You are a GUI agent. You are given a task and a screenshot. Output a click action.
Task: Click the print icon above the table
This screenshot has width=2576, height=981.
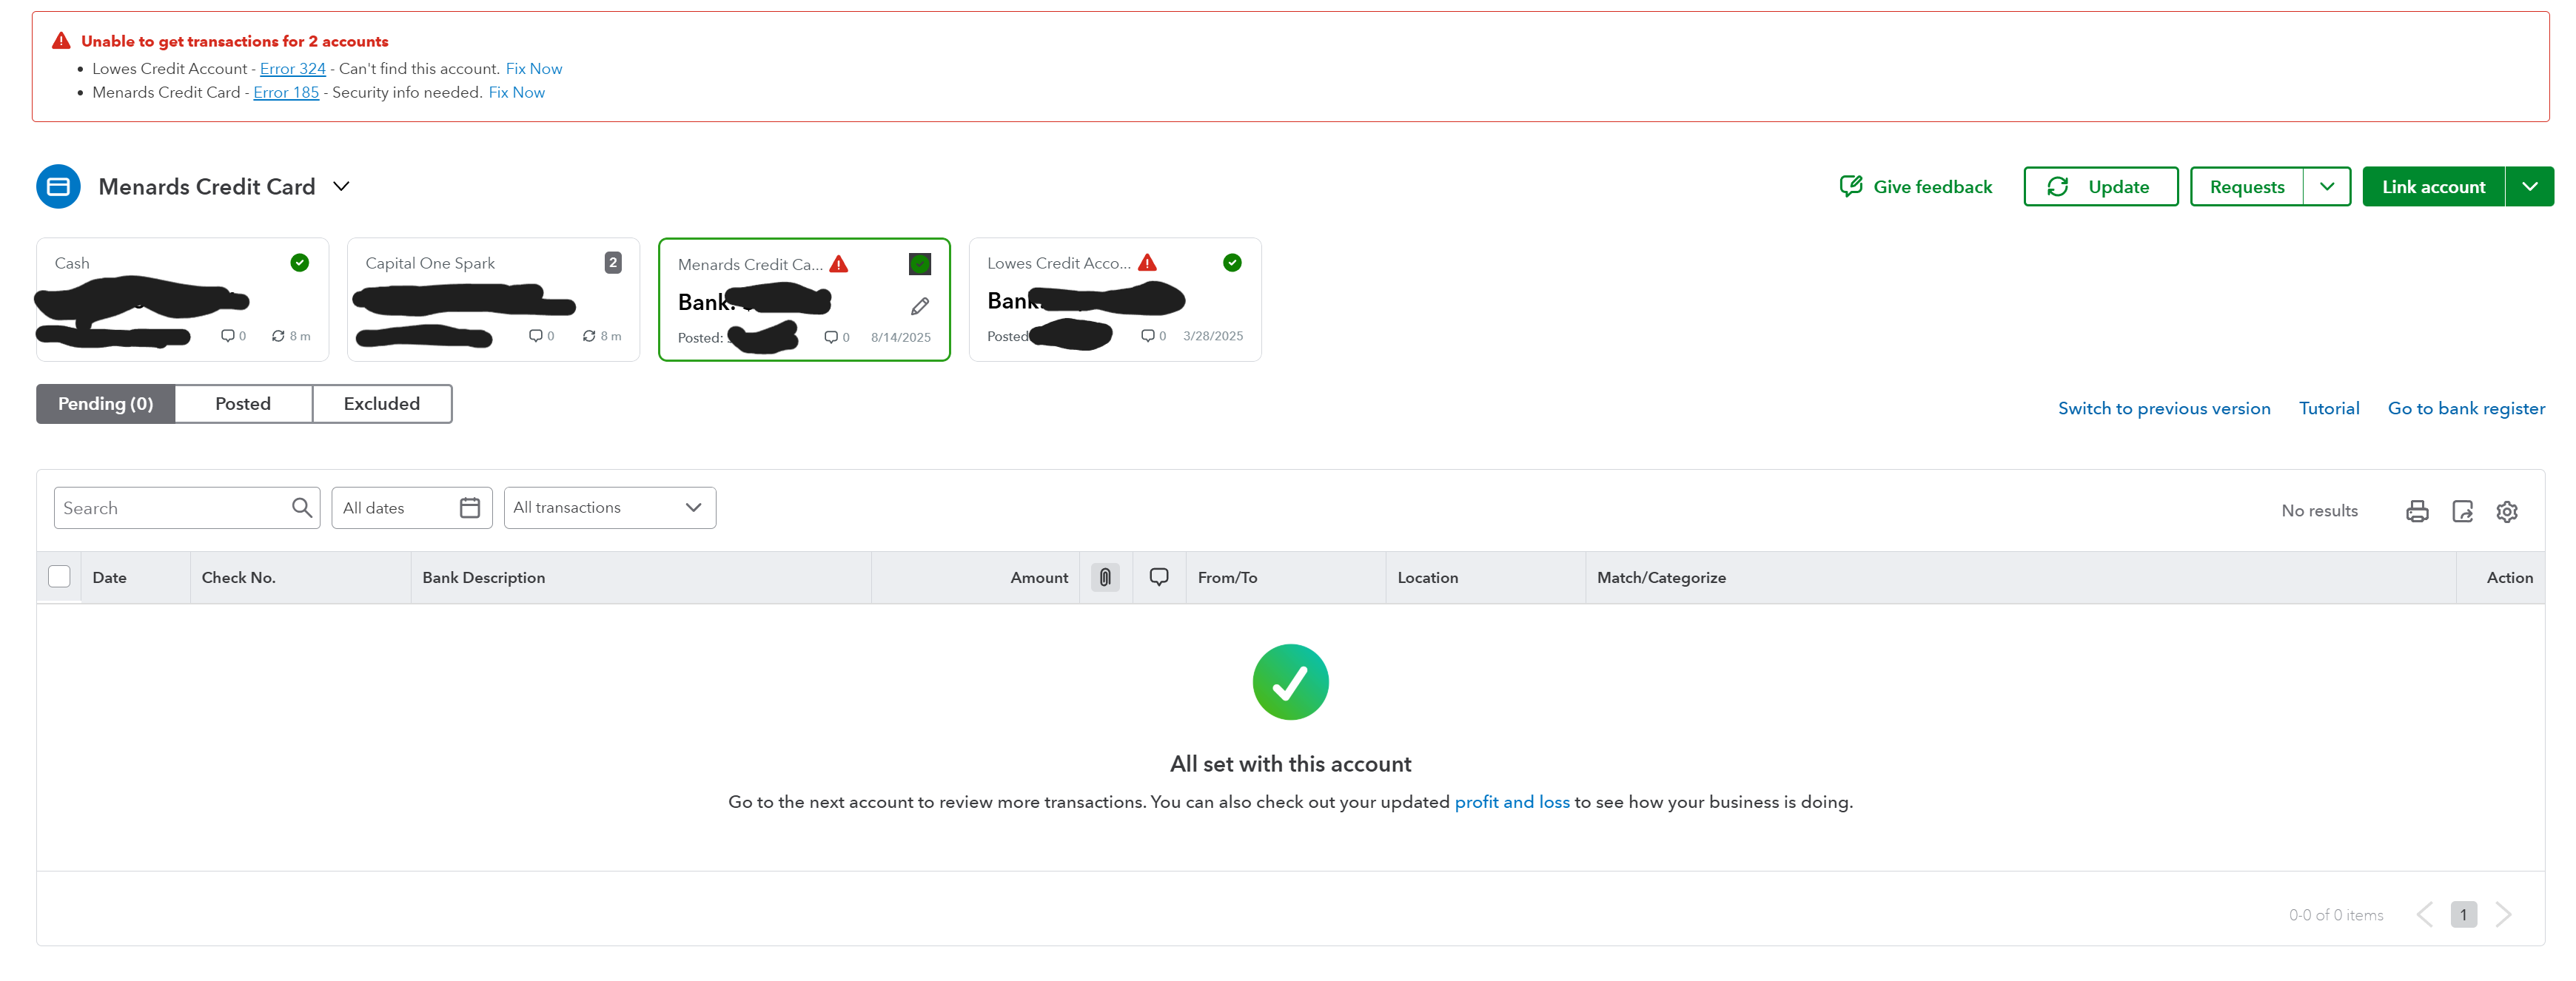(2416, 511)
